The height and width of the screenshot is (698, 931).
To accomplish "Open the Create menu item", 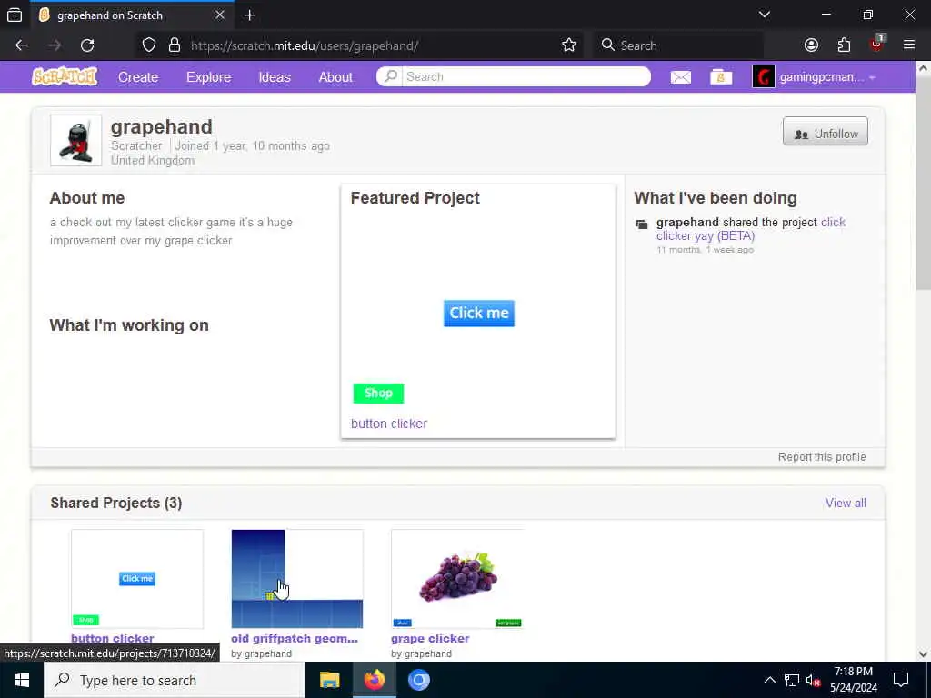I will pos(138,77).
